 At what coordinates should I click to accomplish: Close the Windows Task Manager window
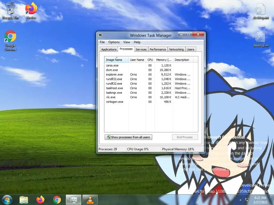click(x=198, y=34)
